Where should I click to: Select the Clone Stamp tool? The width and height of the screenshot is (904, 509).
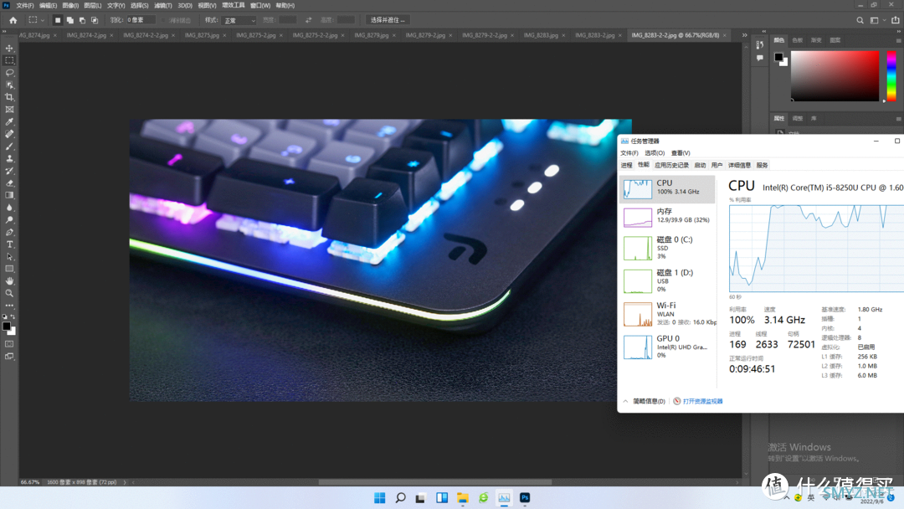[9, 158]
